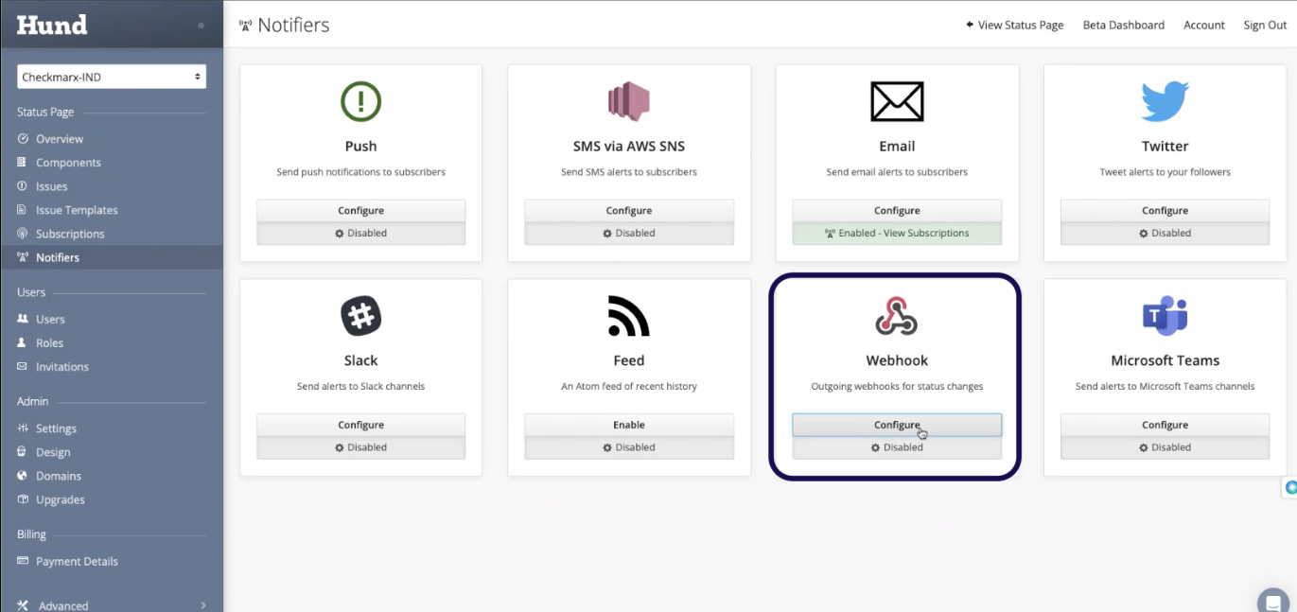Click the Subscriptions sidebar icon
The width and height of the screenshot is (1297, 612).
(x=23, y=233)
